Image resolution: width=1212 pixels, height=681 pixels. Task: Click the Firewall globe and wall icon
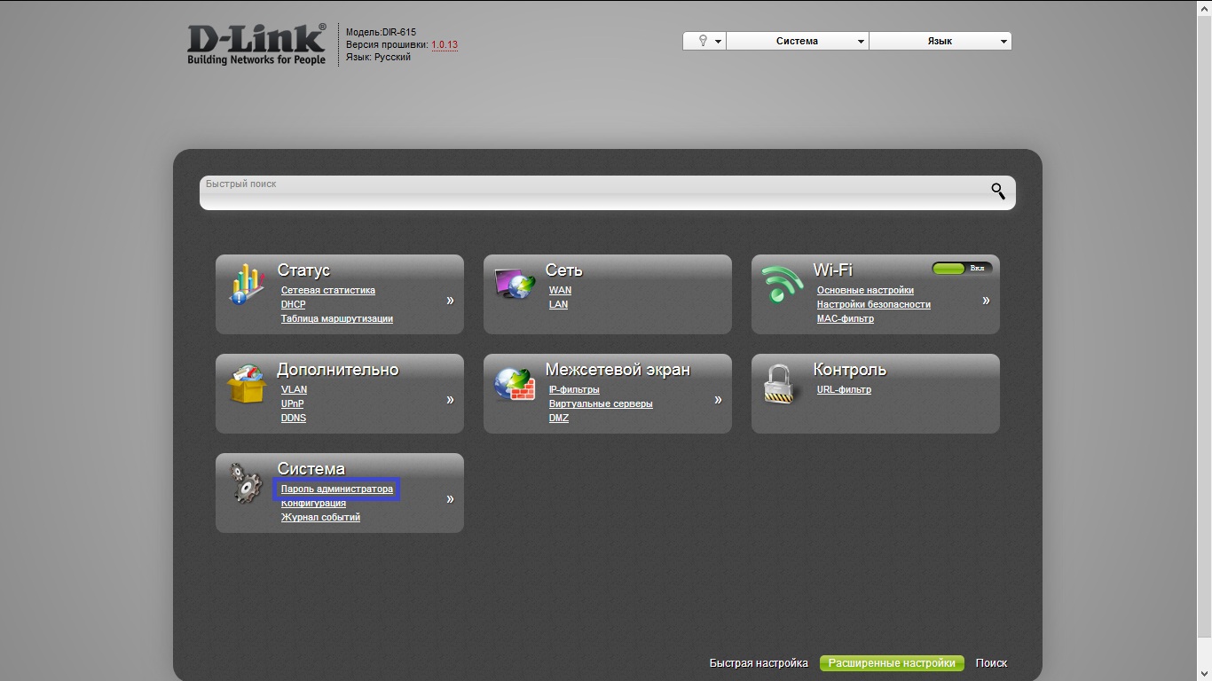point(515,383)
